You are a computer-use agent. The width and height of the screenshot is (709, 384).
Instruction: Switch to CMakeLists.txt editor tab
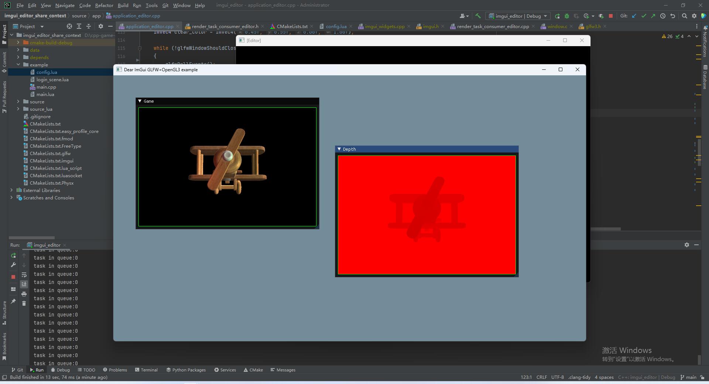point(292,26)
